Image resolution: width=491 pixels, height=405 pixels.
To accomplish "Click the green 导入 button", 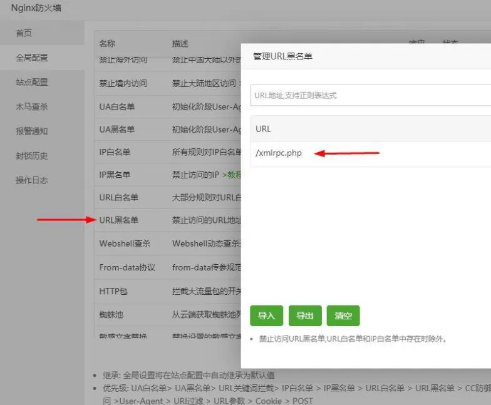I will pos(267,316).
